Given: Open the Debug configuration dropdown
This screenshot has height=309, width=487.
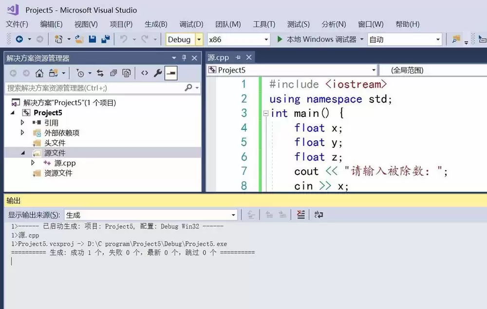Looking at the screenshot, I should tap(199, 39).
